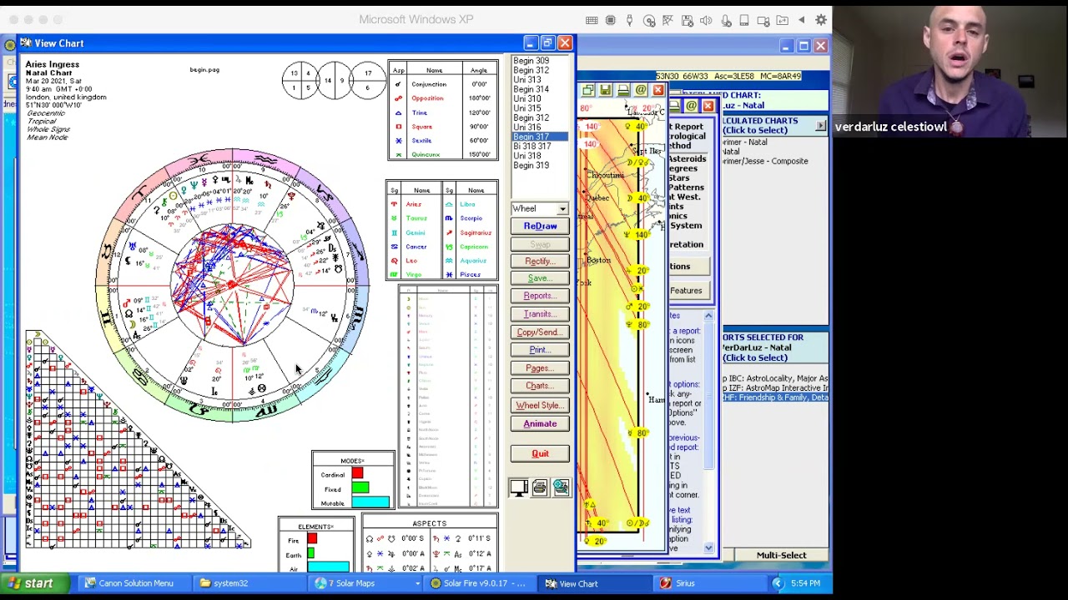Close the report panel with its red X
This screenshot has width=1068, height=600.
coord(708,106)
